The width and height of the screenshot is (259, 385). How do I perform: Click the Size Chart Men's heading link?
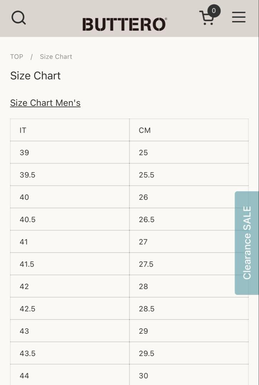[x=45, y=103]
